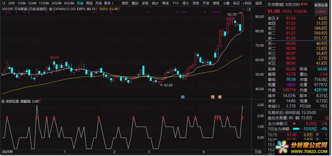Image resolution: width=332 pixels, height=156 pixels.
Task: Click the 卖一 price 91.00
Action: 291,38
